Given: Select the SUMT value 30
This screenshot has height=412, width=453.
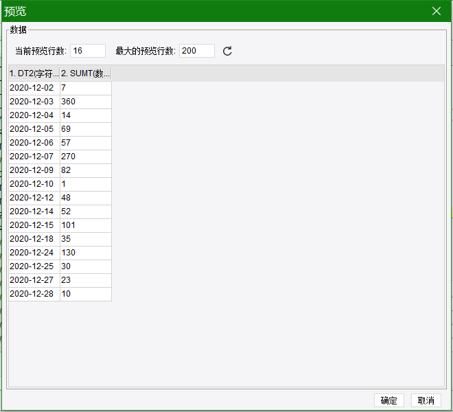Looking at the screenshot, I should pos(86,266).
